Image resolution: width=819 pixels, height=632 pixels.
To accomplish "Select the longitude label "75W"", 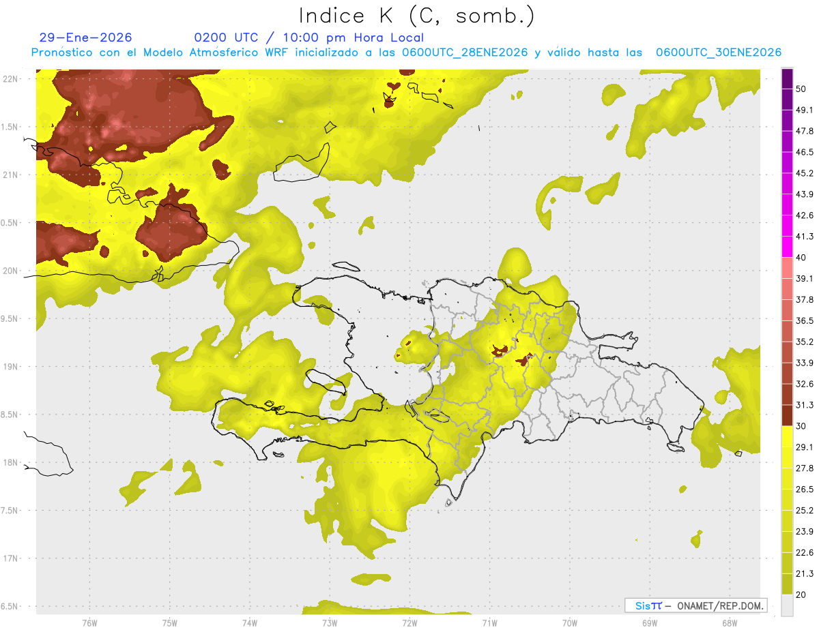I will click(x=170, y=622).
